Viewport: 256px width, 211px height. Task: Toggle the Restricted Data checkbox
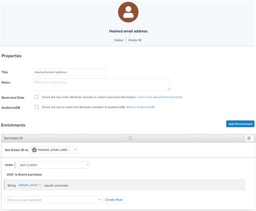coord(37,97)
